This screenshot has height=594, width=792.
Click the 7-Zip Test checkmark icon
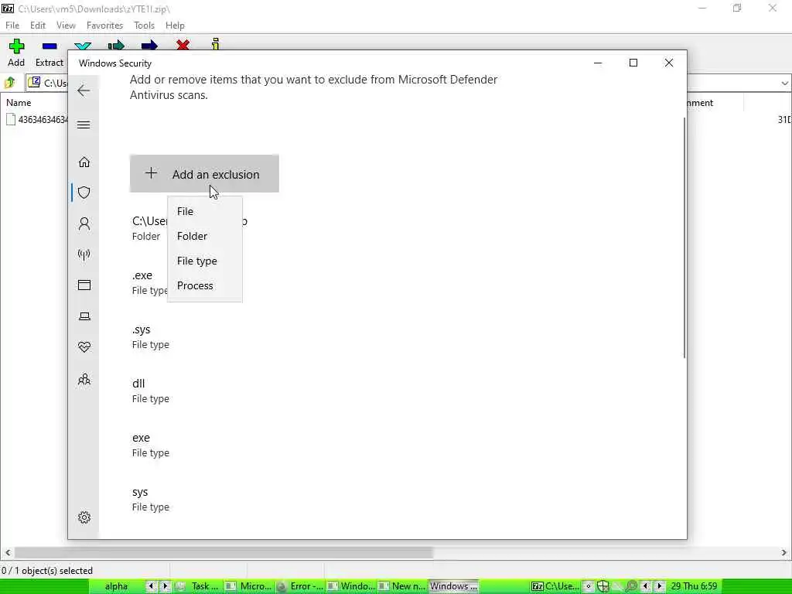[82, 46]
